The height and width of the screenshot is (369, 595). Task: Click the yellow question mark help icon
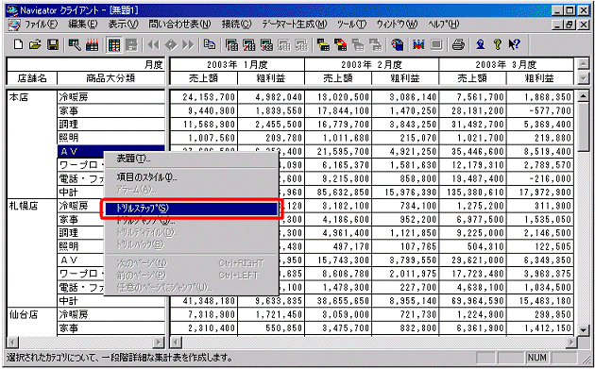[x=498, y=44]
